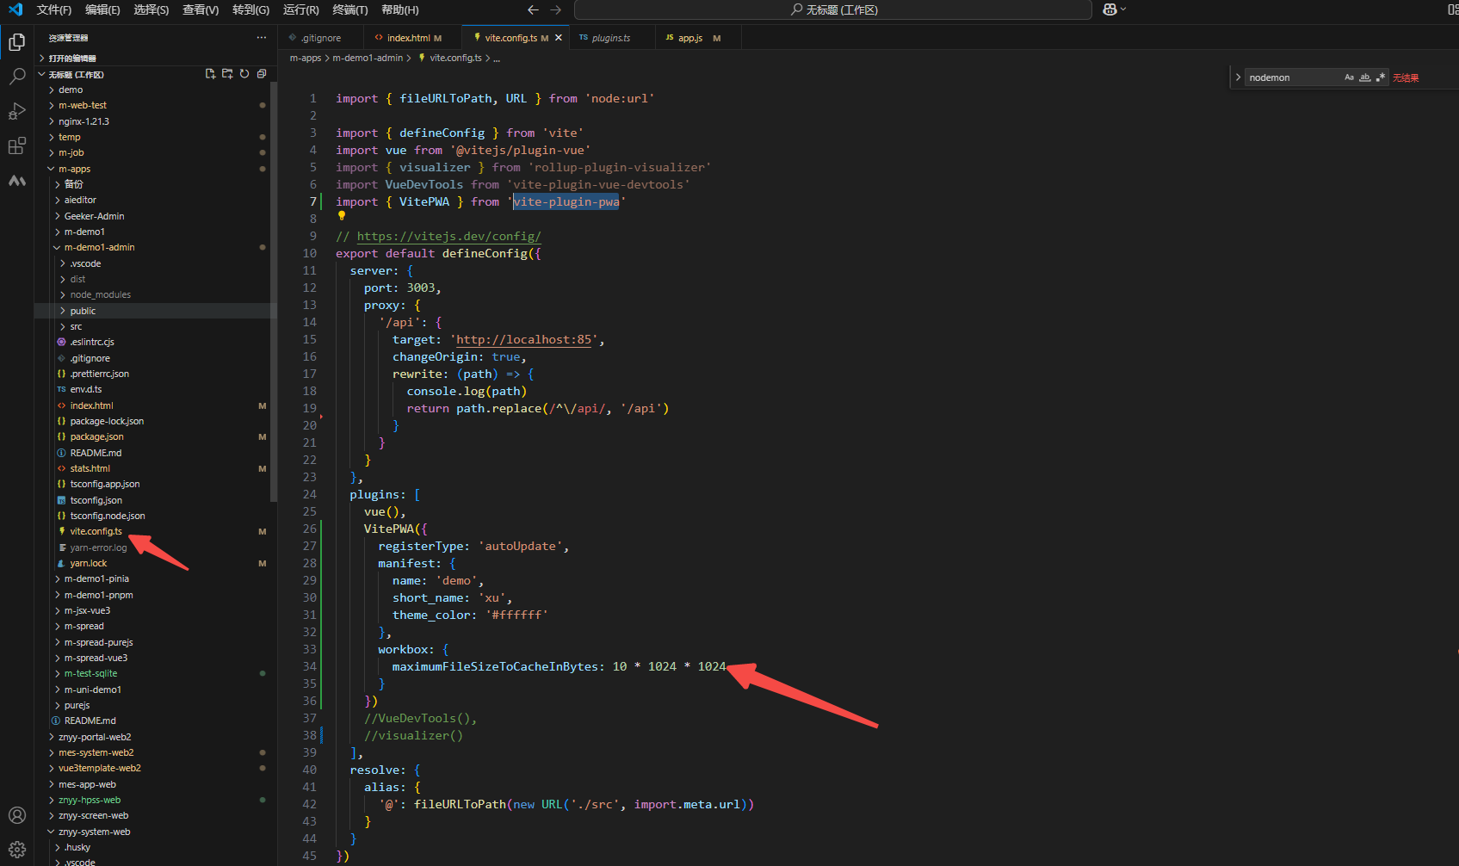Collapse all folders in Explorer
The height and width of the screenshot is (866, 1459).
[261, 74]
